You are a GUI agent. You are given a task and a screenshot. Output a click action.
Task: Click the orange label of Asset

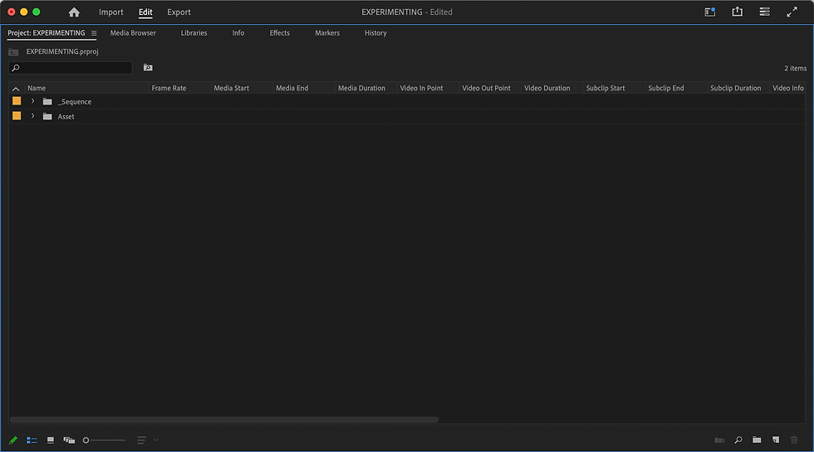point(17,116)
